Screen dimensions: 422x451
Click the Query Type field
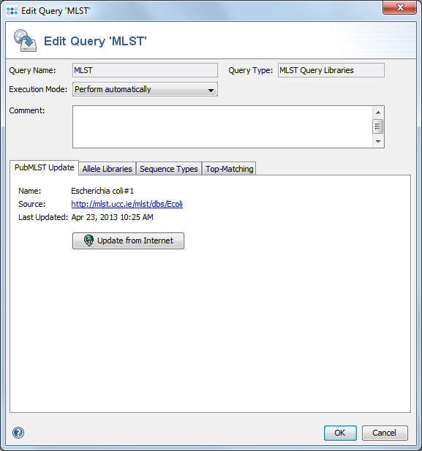[331, 70]
